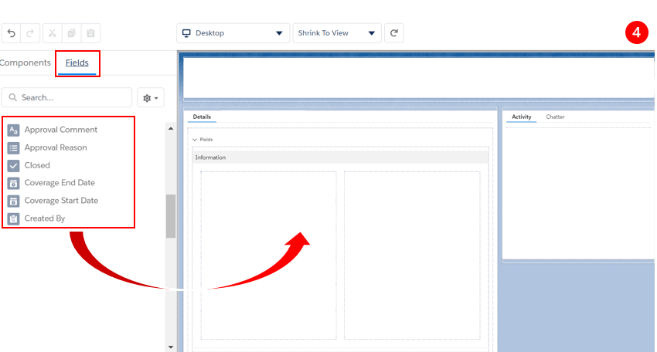Click the Cut scissors icon
The height and width of the screenshot is (352, 657).
53,33
